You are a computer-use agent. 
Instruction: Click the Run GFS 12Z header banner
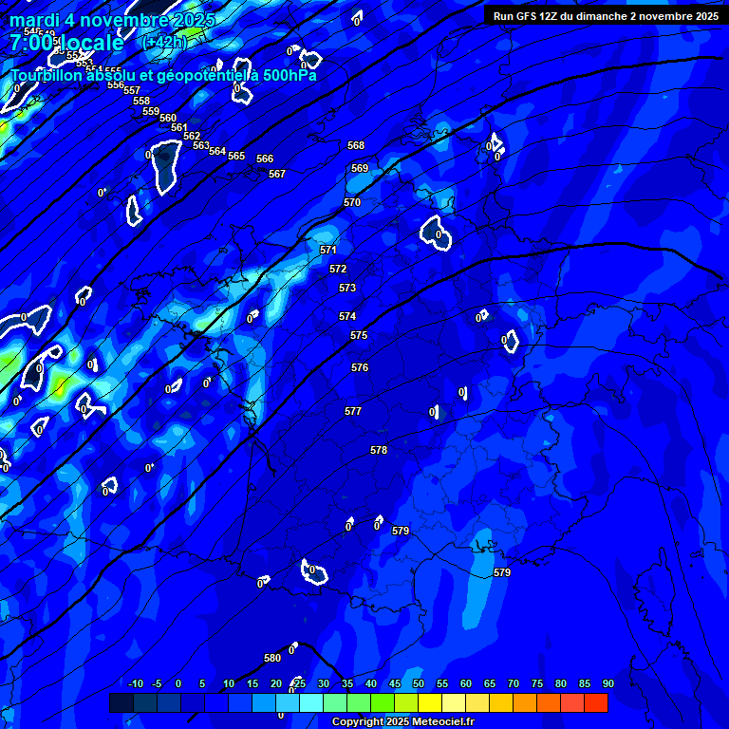605,16
